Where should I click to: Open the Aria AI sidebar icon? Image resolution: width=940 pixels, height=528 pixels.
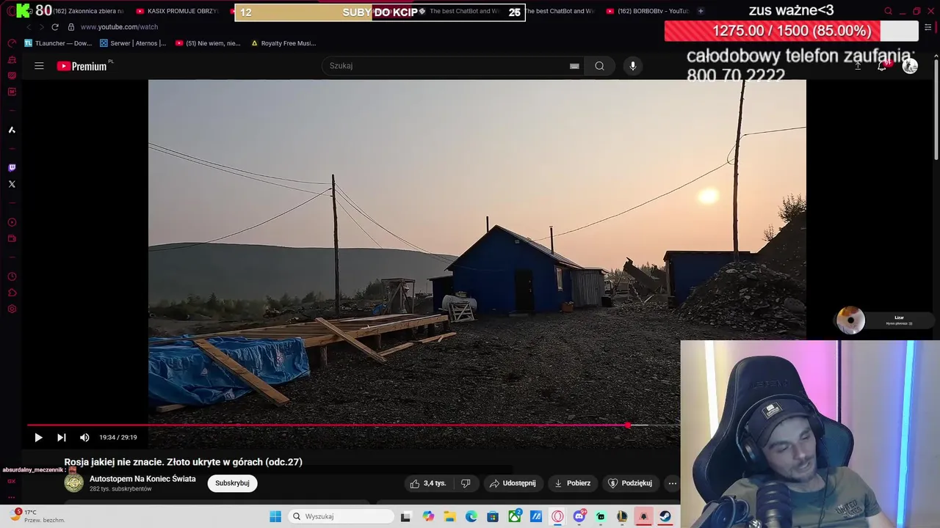tap(12, 130)
